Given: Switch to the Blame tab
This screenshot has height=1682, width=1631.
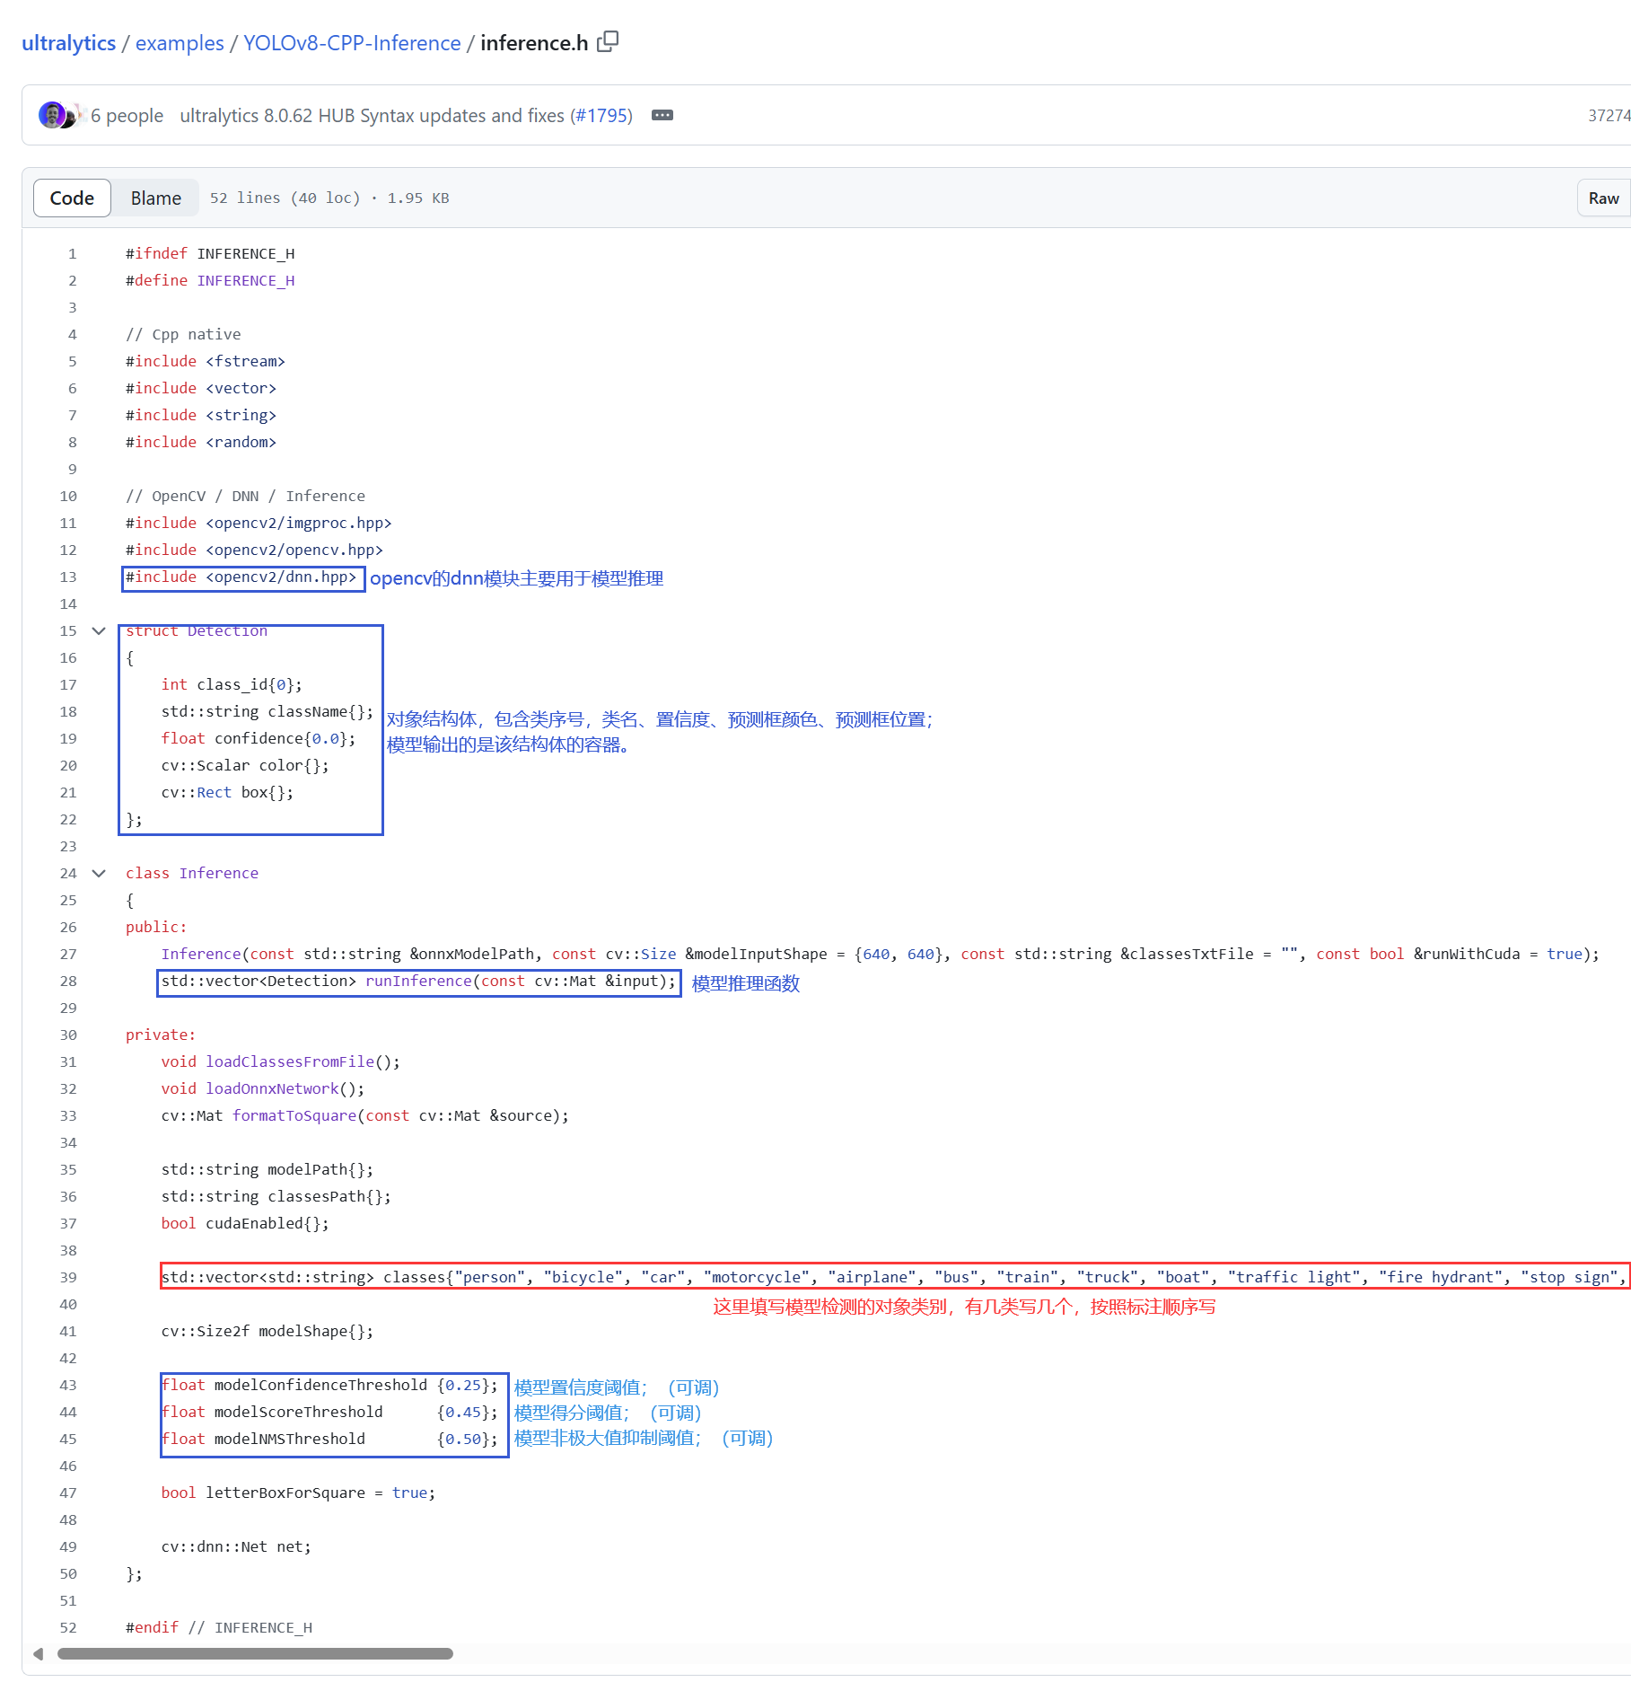Looking at the screenshot, I should click(x=156, y=198).
